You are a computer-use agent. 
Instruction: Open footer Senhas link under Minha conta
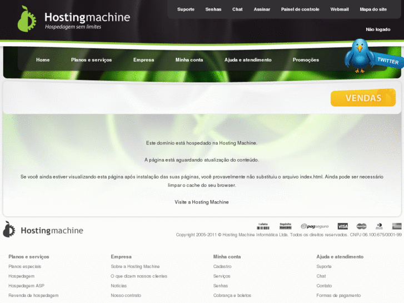click(221, 286)
